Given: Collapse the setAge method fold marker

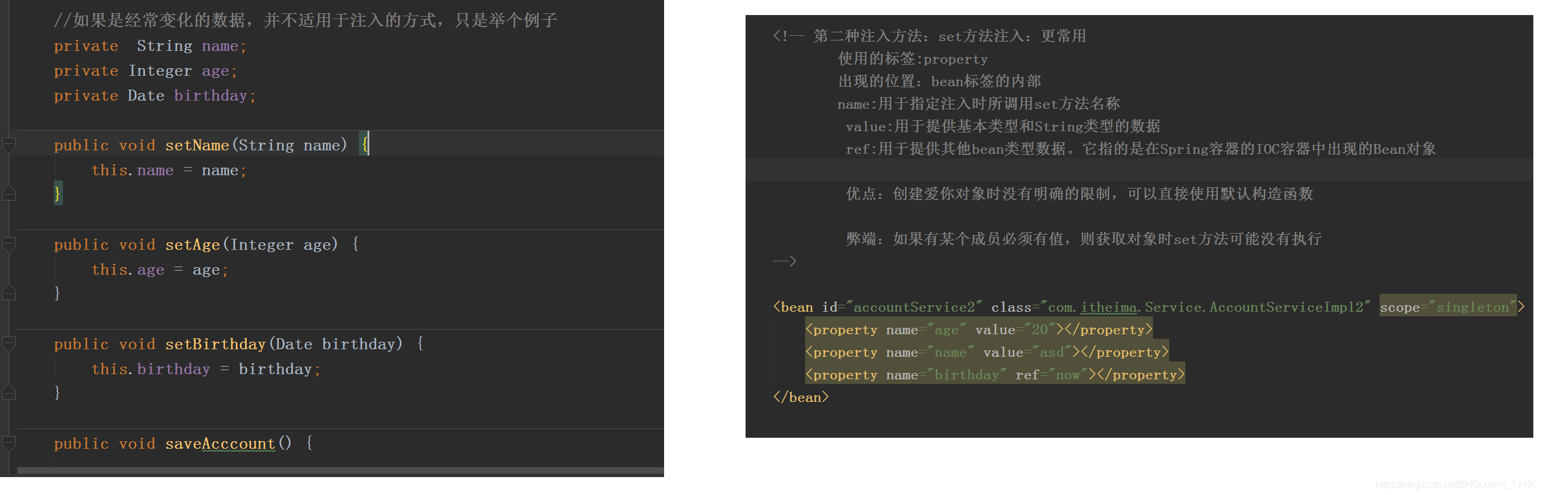Looking at the screenshot, I should (x=9, y=244).
